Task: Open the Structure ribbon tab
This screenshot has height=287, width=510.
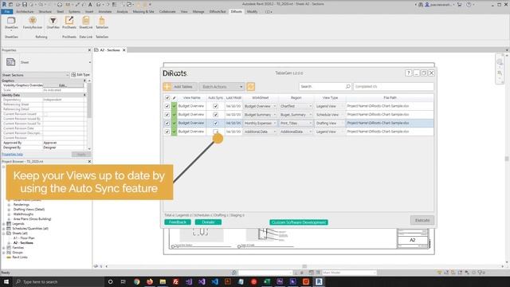Action: [x=45, y=11]
